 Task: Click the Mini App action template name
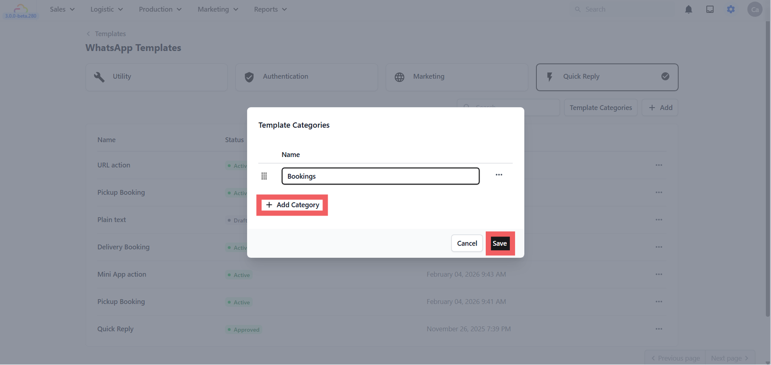coord(122,274)
